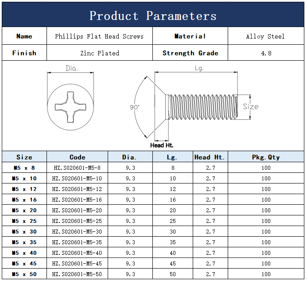The height and width of the screenshot is (281, 307).
Task: Select the M5 x 50 size cell
Action: point(24,274)
